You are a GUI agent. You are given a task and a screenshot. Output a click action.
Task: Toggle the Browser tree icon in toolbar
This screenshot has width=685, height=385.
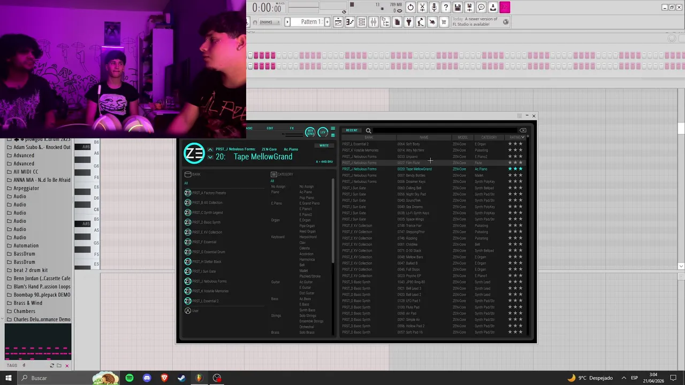point(385,22)
